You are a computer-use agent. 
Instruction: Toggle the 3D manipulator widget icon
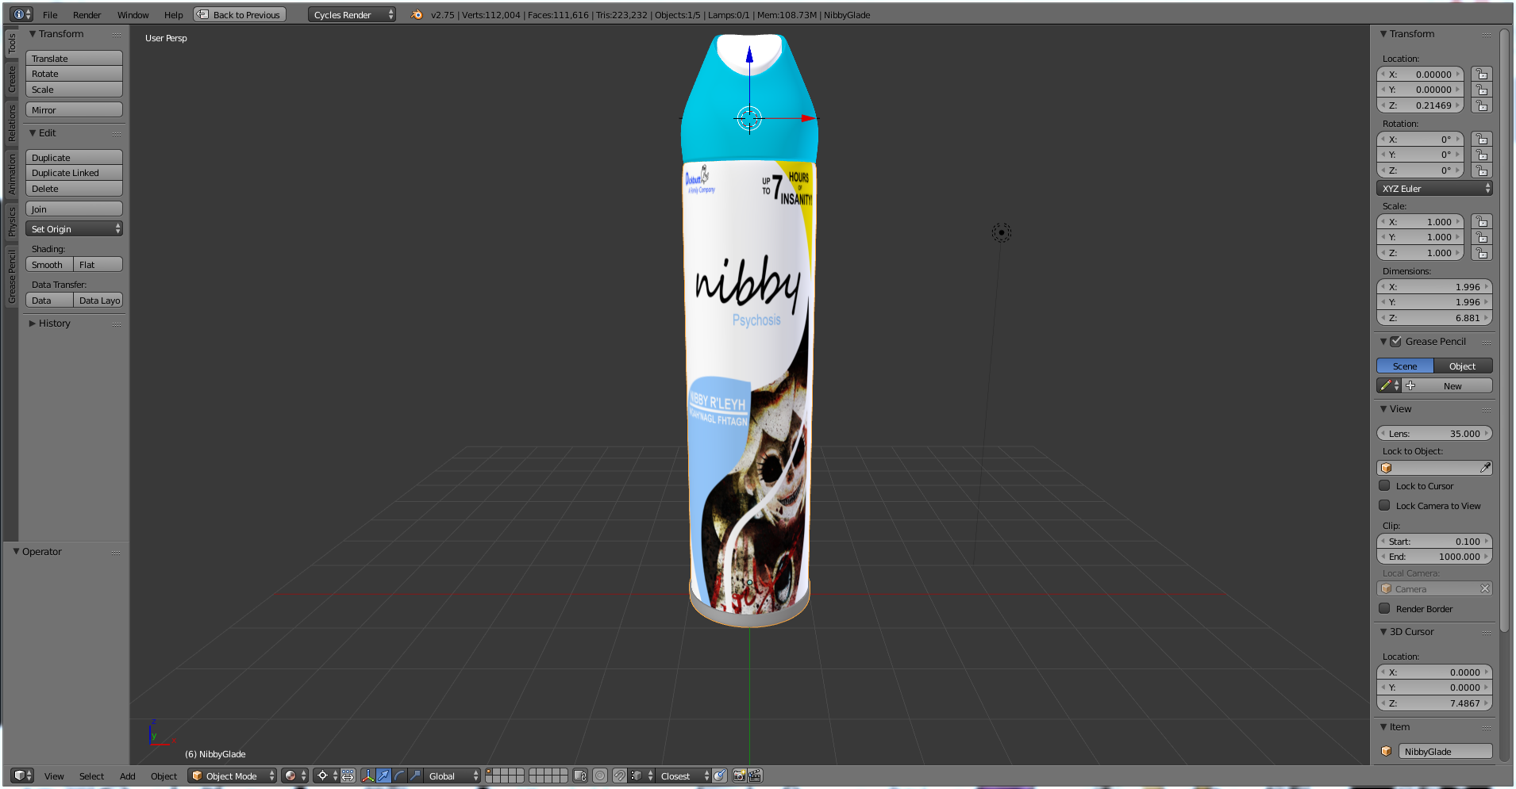point(367,776)
